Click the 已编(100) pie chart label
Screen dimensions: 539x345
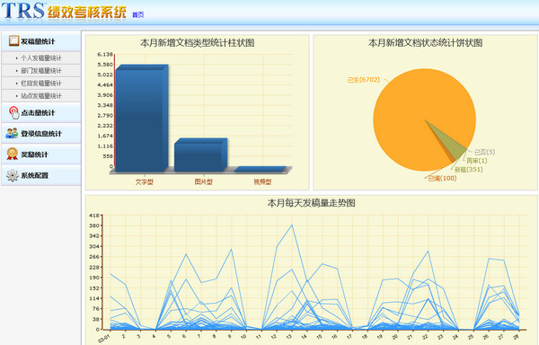[x=442, y=179]
